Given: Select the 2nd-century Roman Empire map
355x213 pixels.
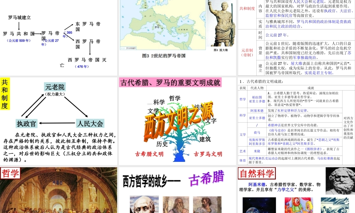Looking at the screenshot, I should coord(163,25).
